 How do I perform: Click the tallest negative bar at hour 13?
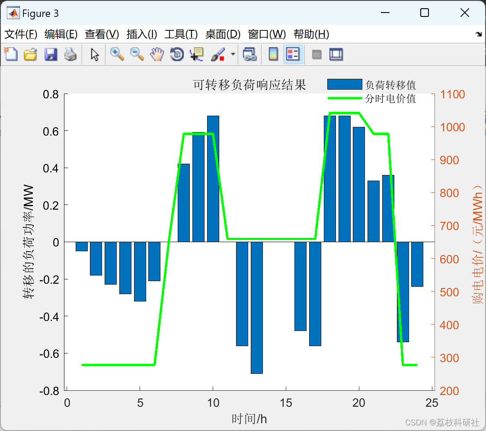[257, 308]
